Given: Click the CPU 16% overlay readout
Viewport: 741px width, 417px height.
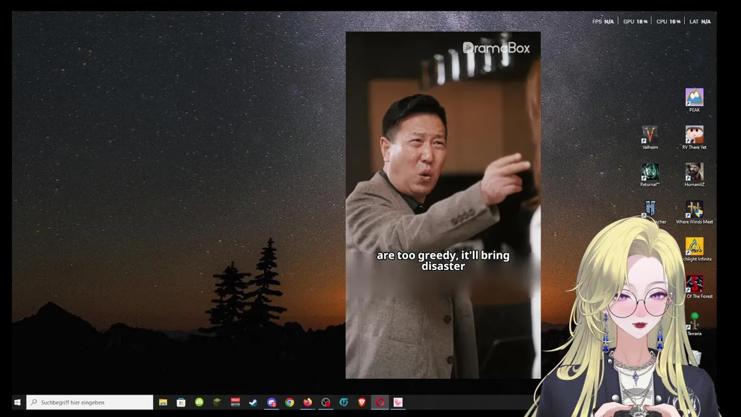Looking at the screenshot, I should point(668,21).
